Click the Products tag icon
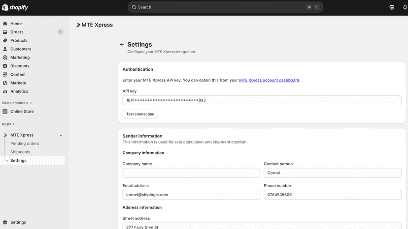 (5, 40)
